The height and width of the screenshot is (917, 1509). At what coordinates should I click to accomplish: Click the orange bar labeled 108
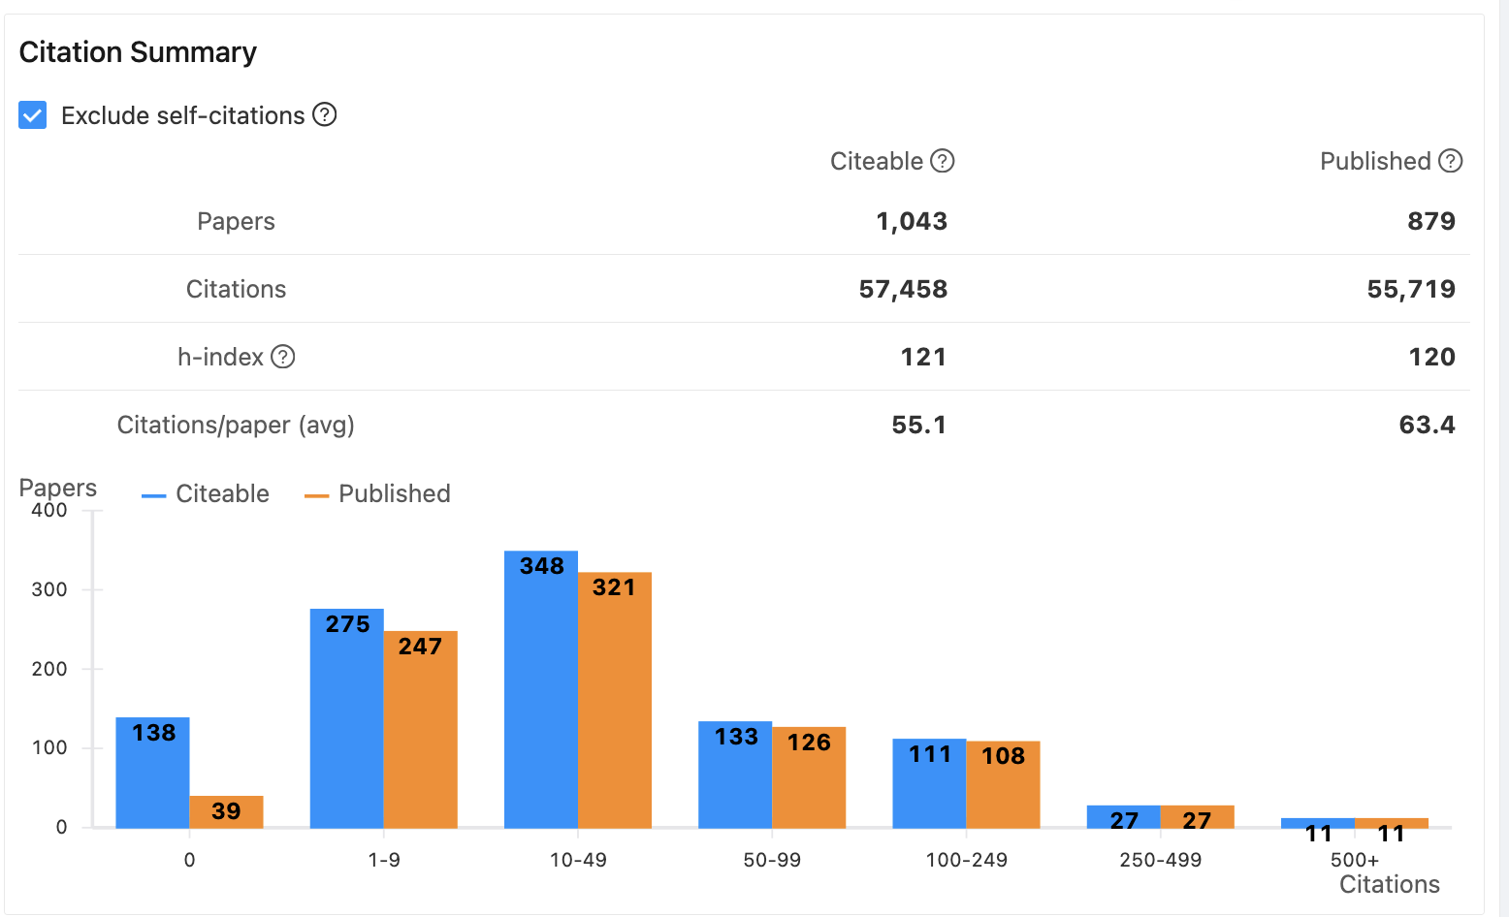pos(1003,785)
